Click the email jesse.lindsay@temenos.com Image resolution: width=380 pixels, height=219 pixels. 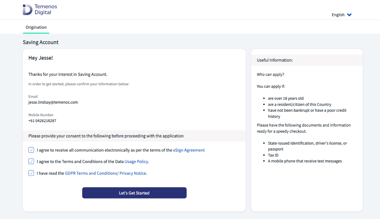click(53, 102)
